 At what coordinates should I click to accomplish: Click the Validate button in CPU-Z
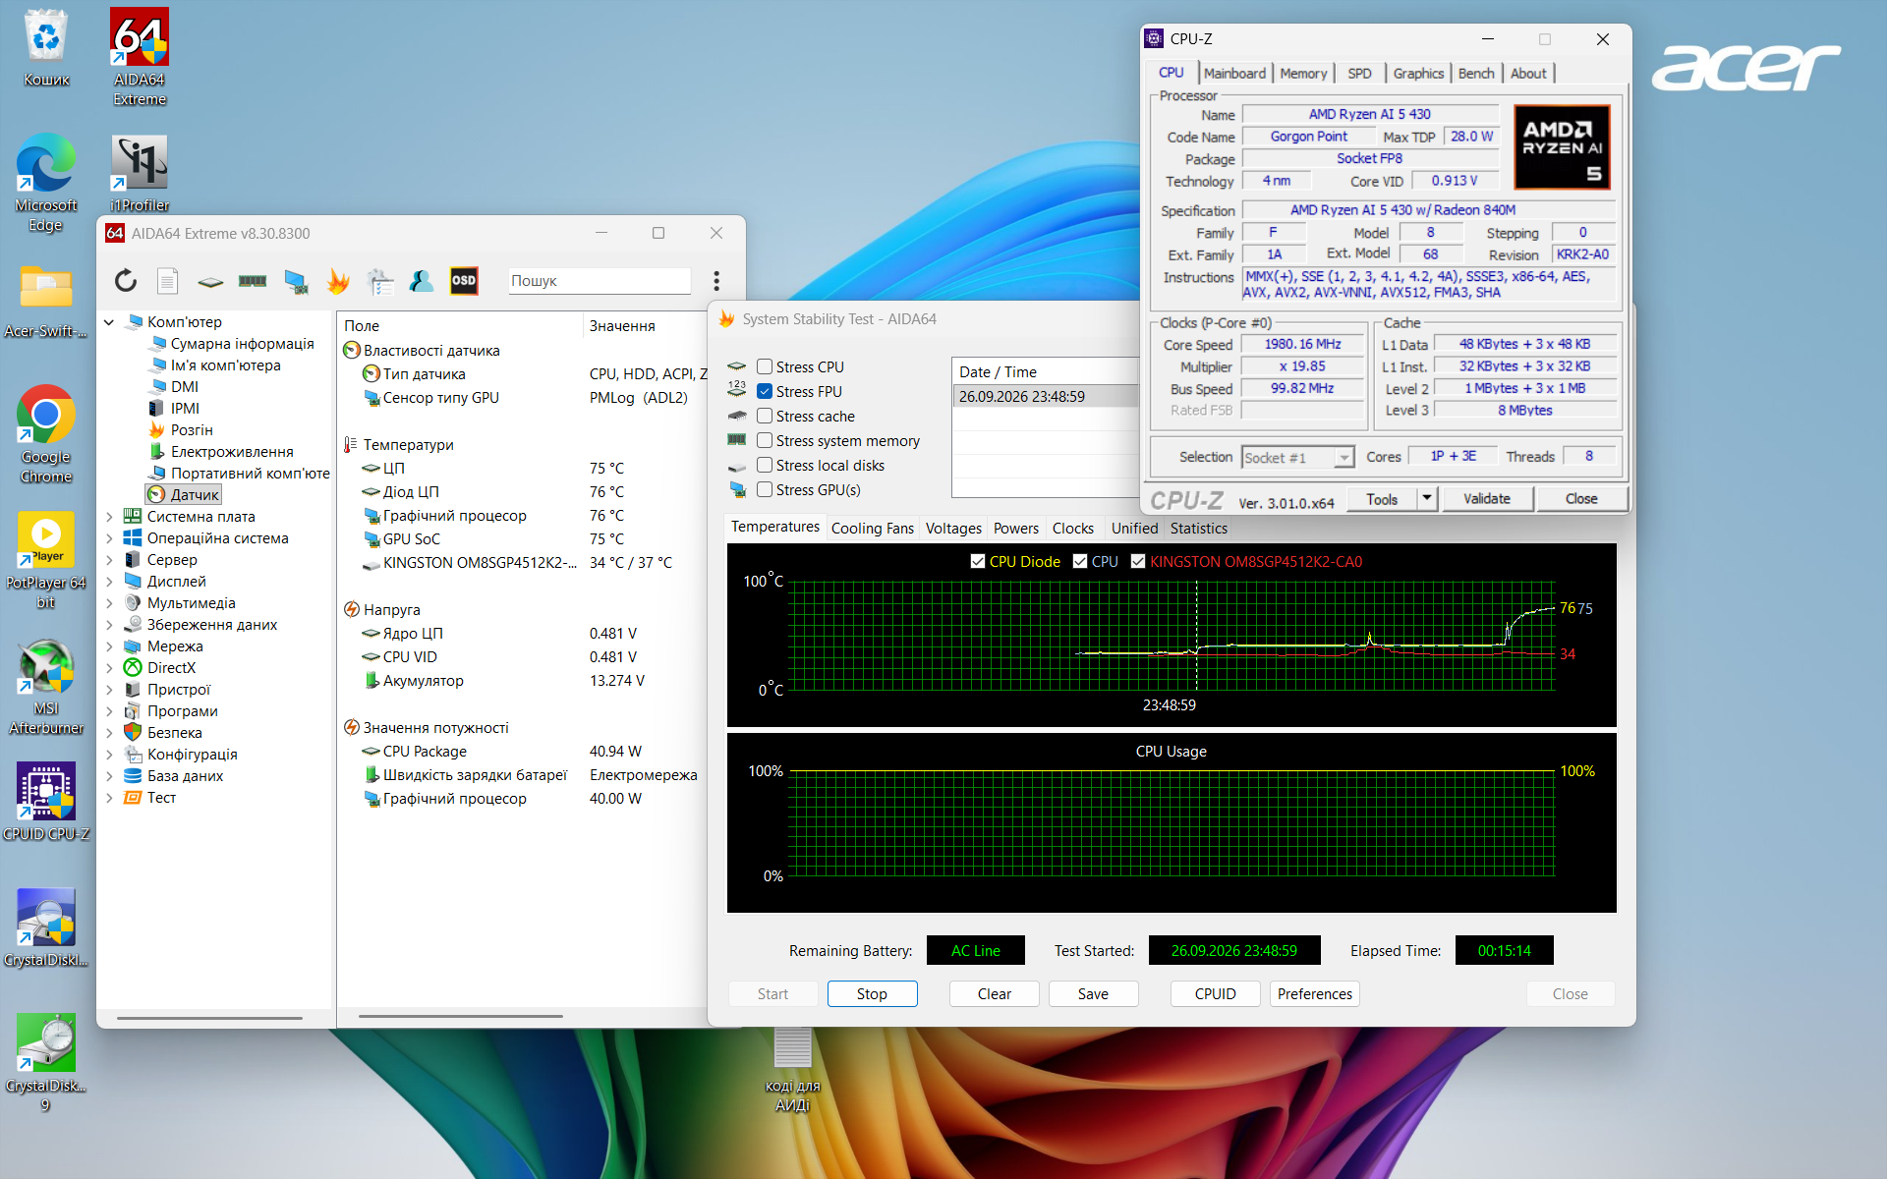(x=1486, y=499)
